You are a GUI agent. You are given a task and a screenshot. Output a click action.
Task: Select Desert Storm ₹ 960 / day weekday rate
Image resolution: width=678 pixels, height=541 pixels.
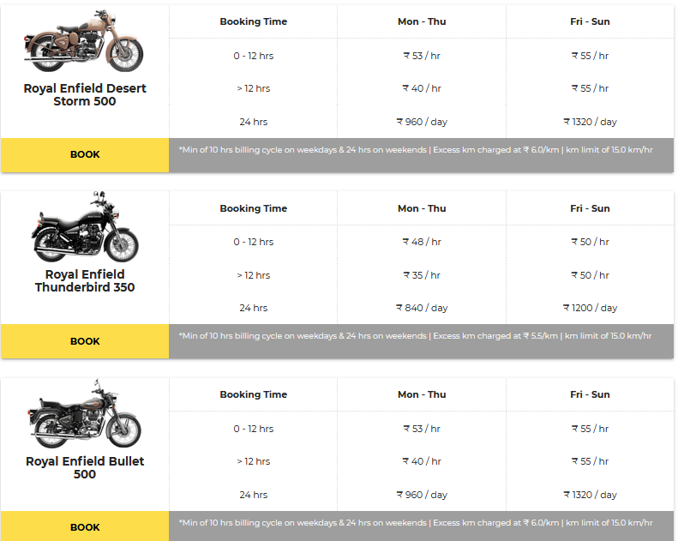coord(421,122)
